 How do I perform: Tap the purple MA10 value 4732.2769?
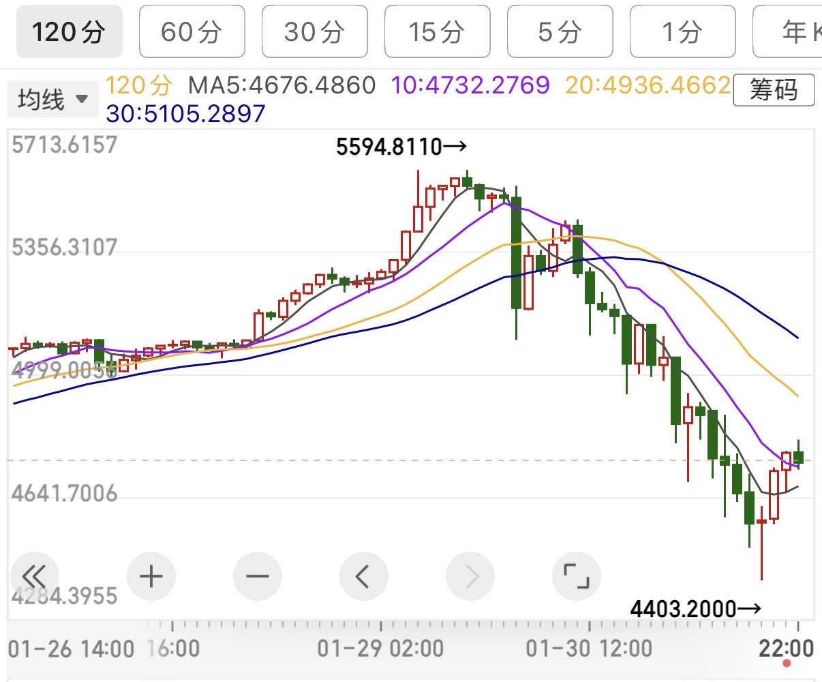pyautogui.click(x=470, y=85)
